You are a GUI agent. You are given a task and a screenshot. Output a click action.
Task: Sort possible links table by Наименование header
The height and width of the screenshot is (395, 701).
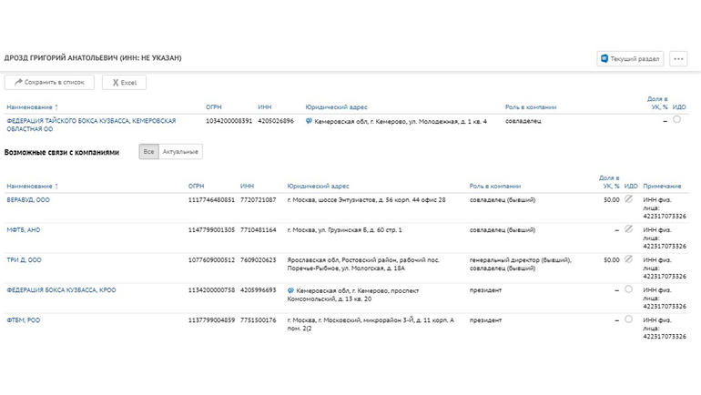pyautogui.click(x=32, y=186)
